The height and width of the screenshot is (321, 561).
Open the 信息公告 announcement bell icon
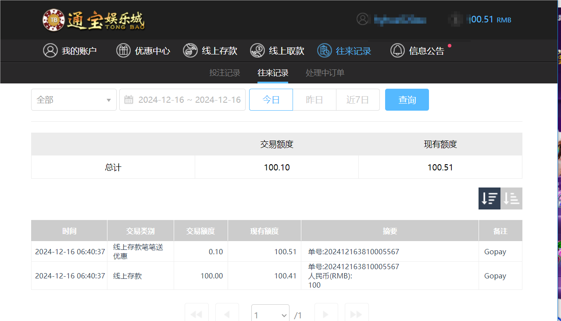coord(397,50)
